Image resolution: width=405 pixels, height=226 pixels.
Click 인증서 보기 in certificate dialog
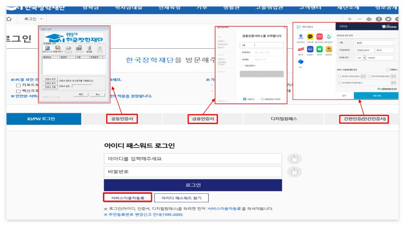(x=50, y=79)
